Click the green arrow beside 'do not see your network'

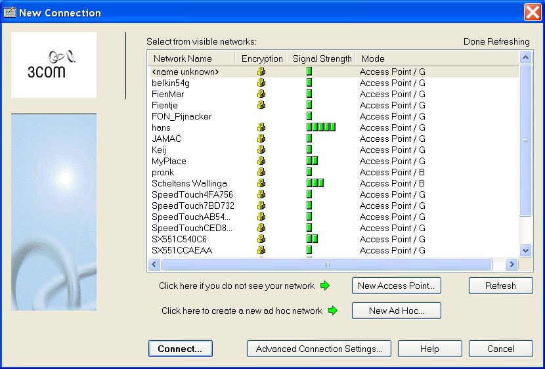[x=324, y=286]
